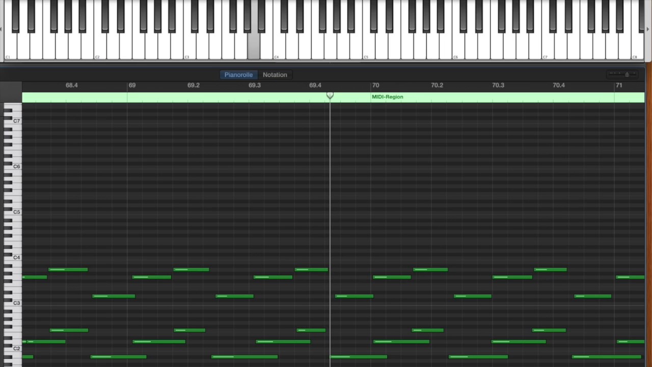Image resolution: width=652 pixels, height=367 pixels.
Task: Select the G3 note starting at 70.3
Action: [512, 277]
